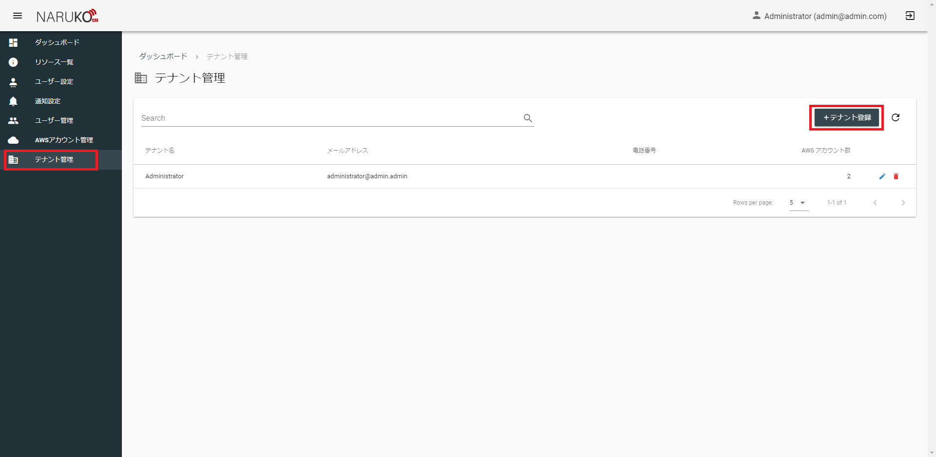Go to next page arrow
Screen dimensions: 936x457
pos(903,203)
